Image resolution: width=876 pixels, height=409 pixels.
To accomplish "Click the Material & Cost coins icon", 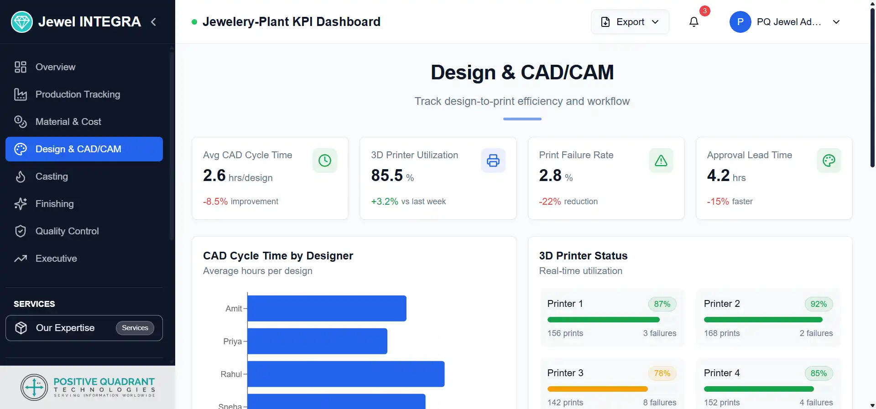I will click(x=21, y=122).
